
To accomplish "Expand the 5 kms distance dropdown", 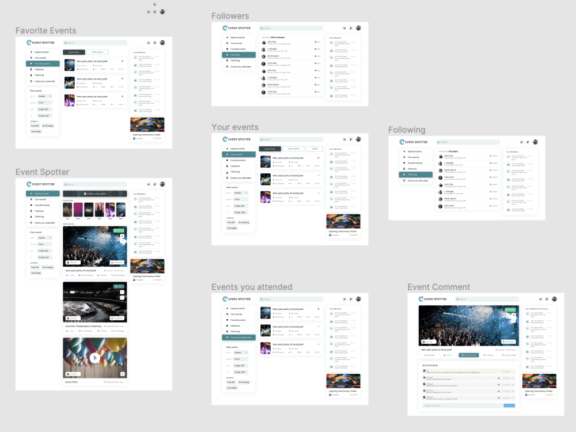I will click(44, 244).
